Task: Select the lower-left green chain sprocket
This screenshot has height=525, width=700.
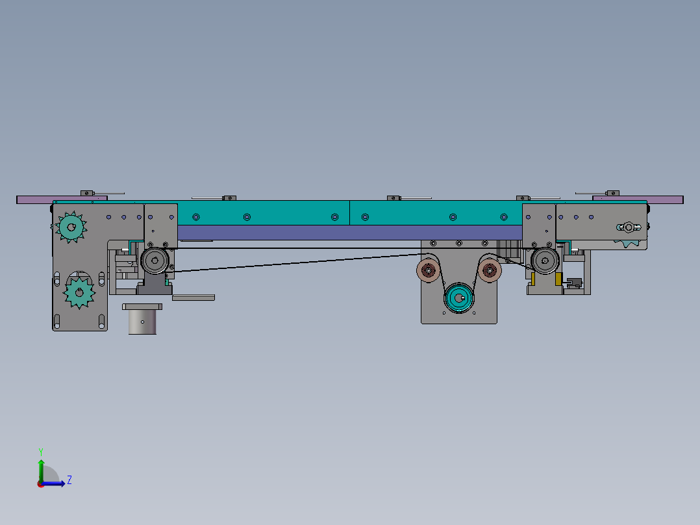Action: tap(79, 292)
